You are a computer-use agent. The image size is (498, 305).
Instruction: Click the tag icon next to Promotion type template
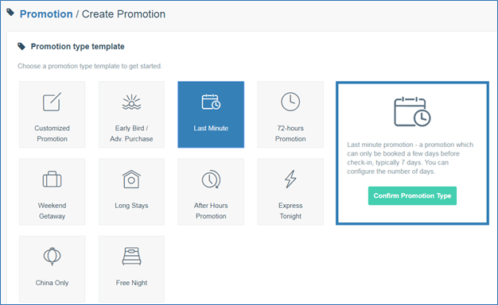coord(21,46)
